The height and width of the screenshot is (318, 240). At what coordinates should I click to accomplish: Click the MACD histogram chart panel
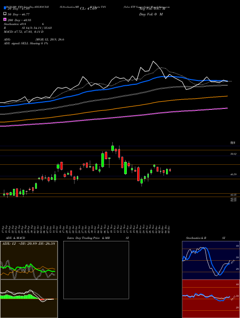click(x=29, y=299)
